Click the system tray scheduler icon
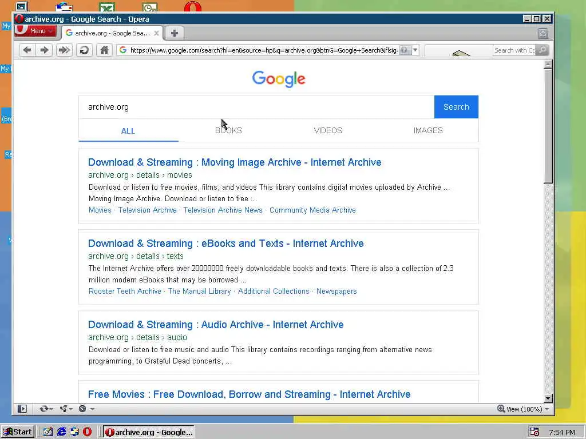The image size is (586, 439). coord(534,432)
